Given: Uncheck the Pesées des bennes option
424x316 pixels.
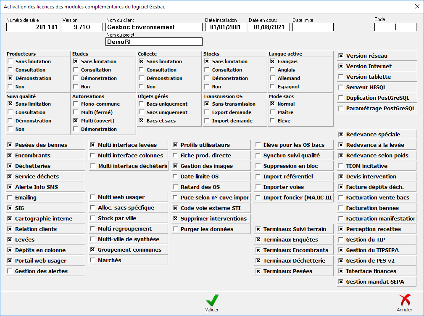Looking at the screenshot, I should tap(10, 145).
